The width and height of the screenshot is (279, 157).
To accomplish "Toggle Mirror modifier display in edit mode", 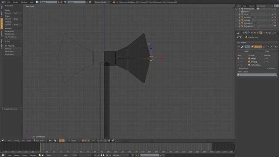I will pos(260,47).
